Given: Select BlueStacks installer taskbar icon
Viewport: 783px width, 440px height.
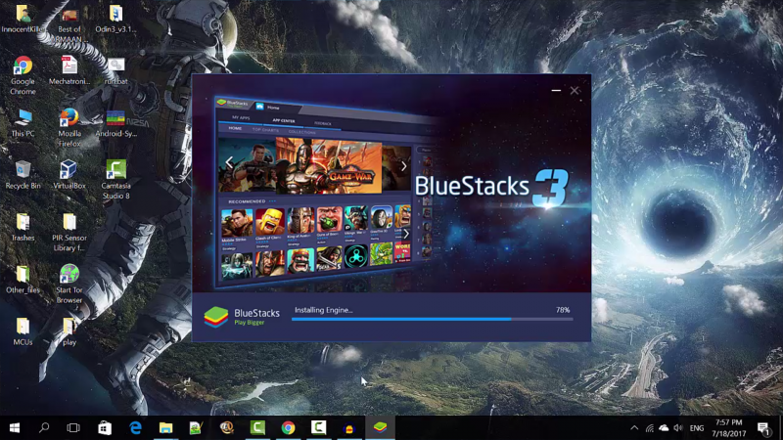Looking at the screenshot, I should coord(380,428).
